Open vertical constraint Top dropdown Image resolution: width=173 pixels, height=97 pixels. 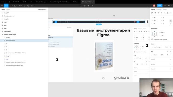tap(163, 35)
